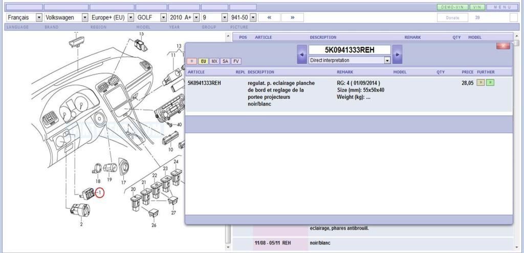Select the EU region tab in popup
The height and width of the screenshot is (253, 524).
pos(203,61)
